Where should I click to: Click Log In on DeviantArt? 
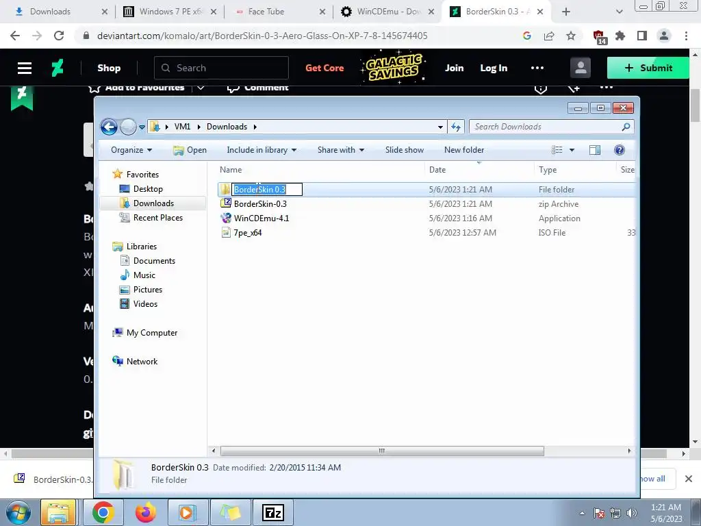[x=494, y=68]
